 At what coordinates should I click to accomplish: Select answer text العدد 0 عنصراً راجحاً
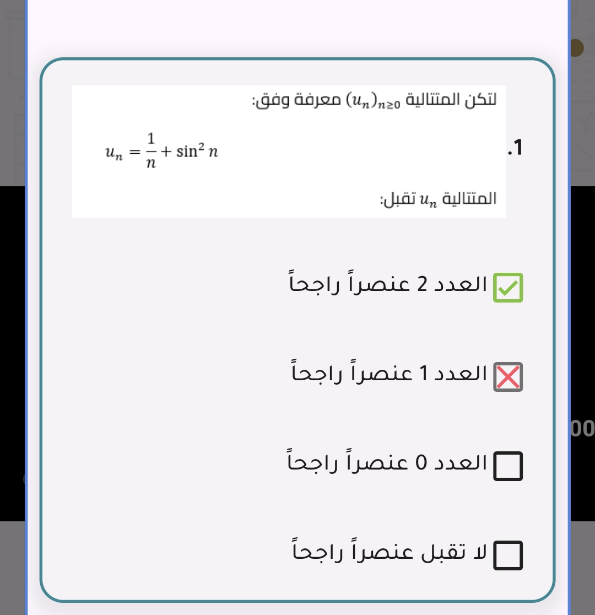coord(387,463)
